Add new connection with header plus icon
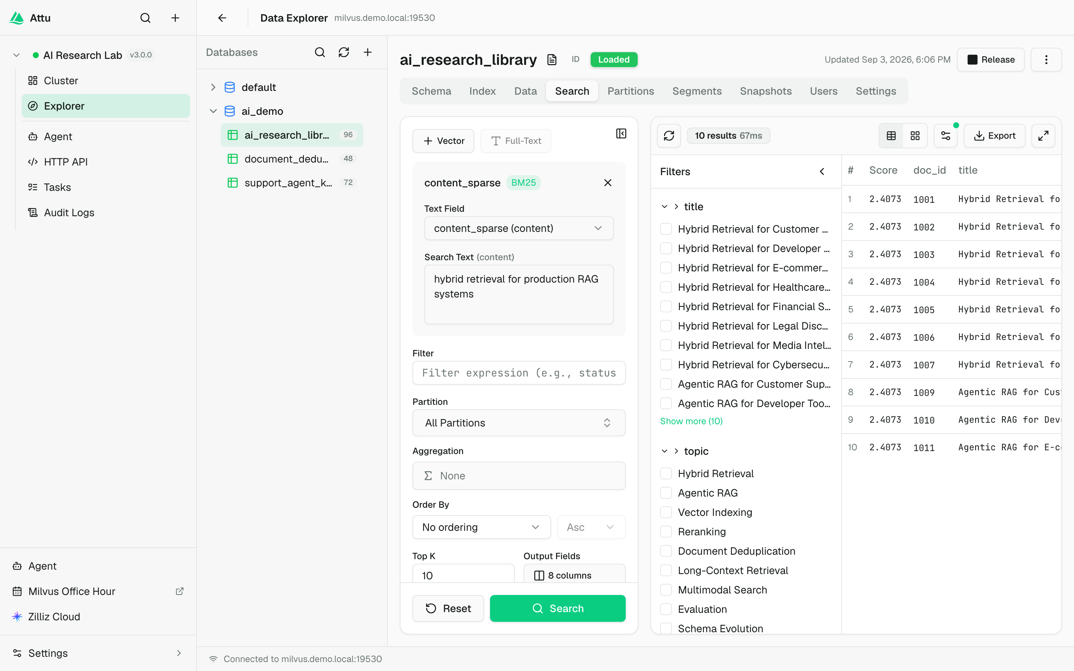 (x=175, y=18)
